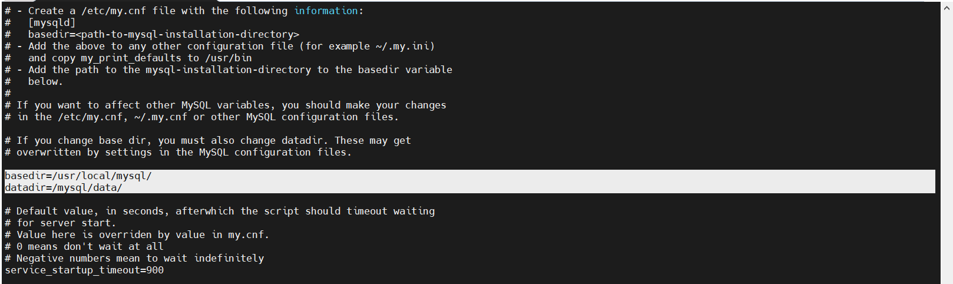Click the service_startup_timeout=900 line
Screen dimensions: 953x284
[84, 270]
